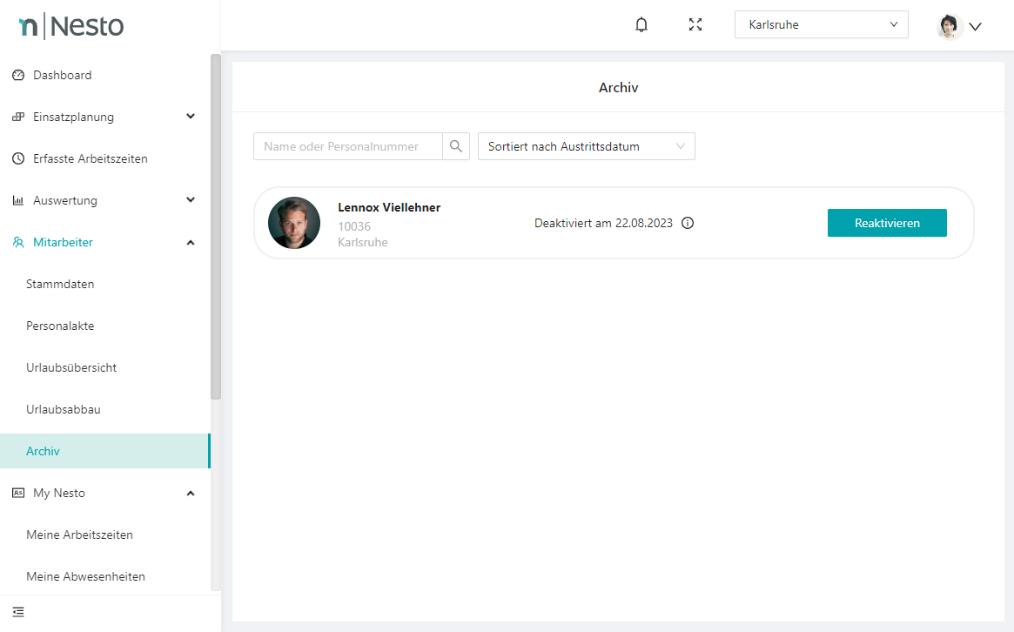Click the search magnifier icon

click(x=456, y=146)
